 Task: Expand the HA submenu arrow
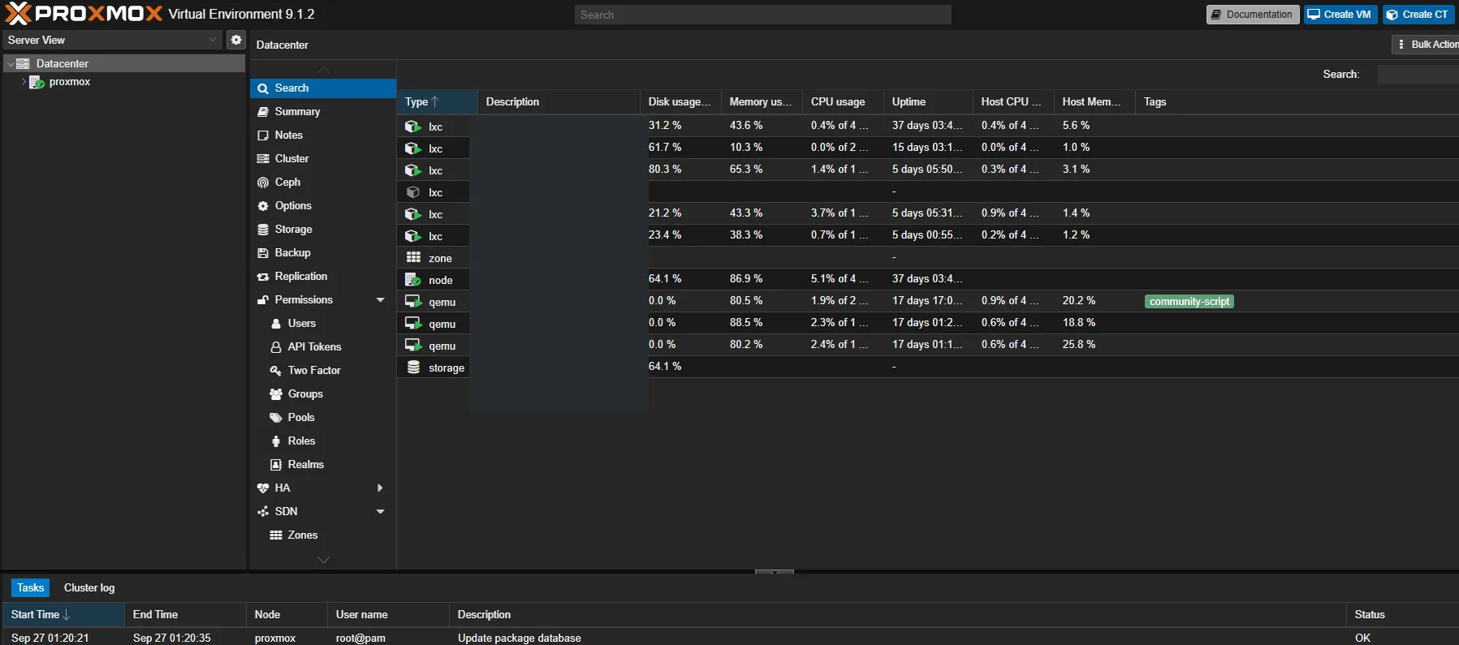pos(380,488)
